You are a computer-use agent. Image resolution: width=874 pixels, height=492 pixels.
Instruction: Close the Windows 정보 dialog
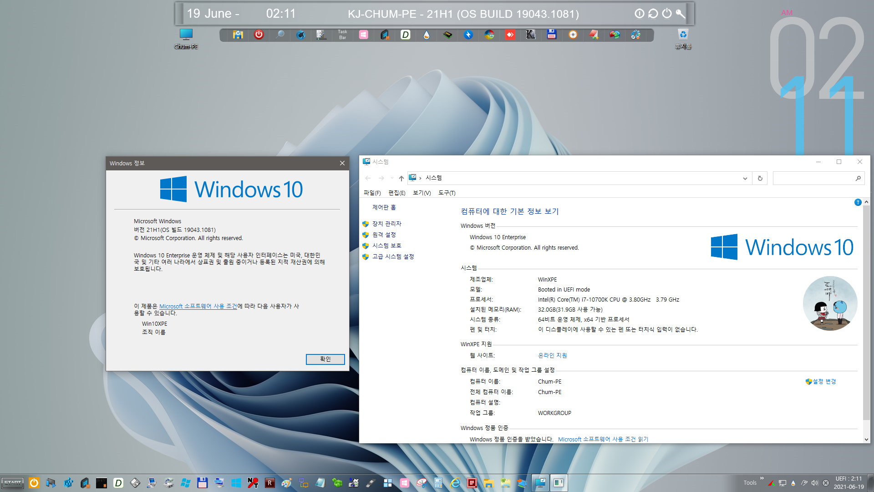tap(342, 163)
